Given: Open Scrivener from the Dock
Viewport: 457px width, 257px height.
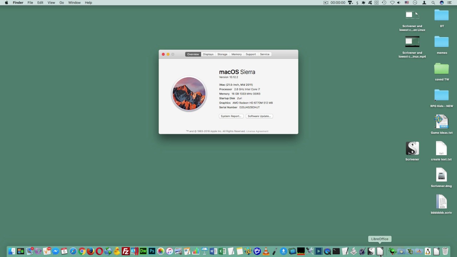Looking at the screenshot, I should coord(371,251).
